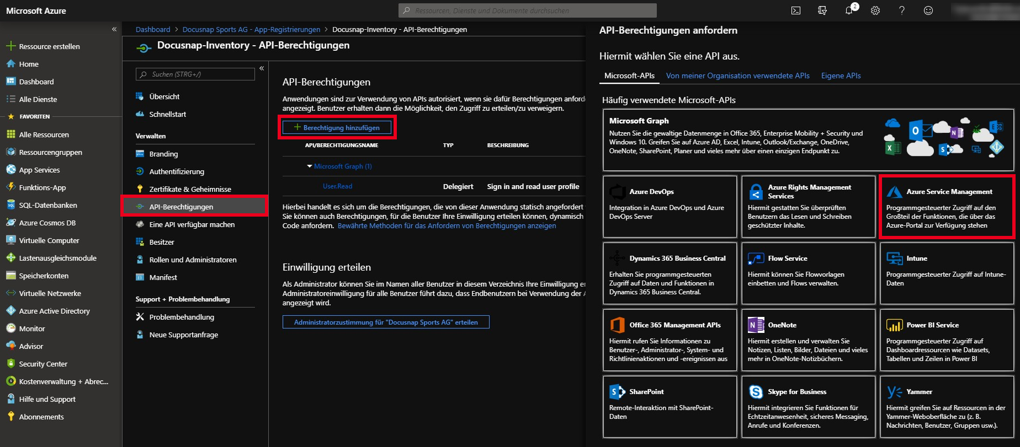The image size is (1020, 447).
Task: Switch to Eigene APIs tab
Action: click(841, 76)
